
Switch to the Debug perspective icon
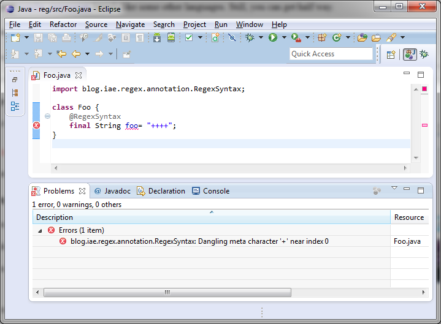(424, 54)
